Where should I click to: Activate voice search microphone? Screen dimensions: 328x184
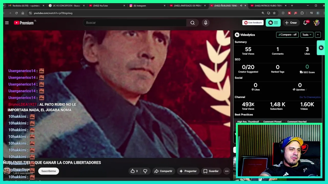click(206, 23)
